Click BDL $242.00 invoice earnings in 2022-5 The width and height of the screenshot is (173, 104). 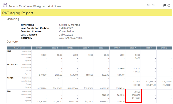pos(105,95)
